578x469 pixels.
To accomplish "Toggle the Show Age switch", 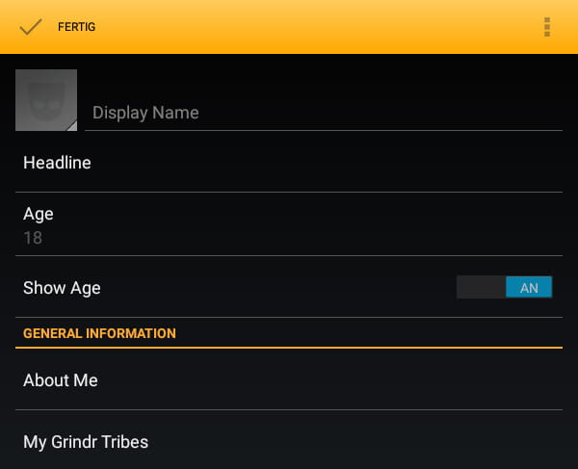I will click(504, 287).
